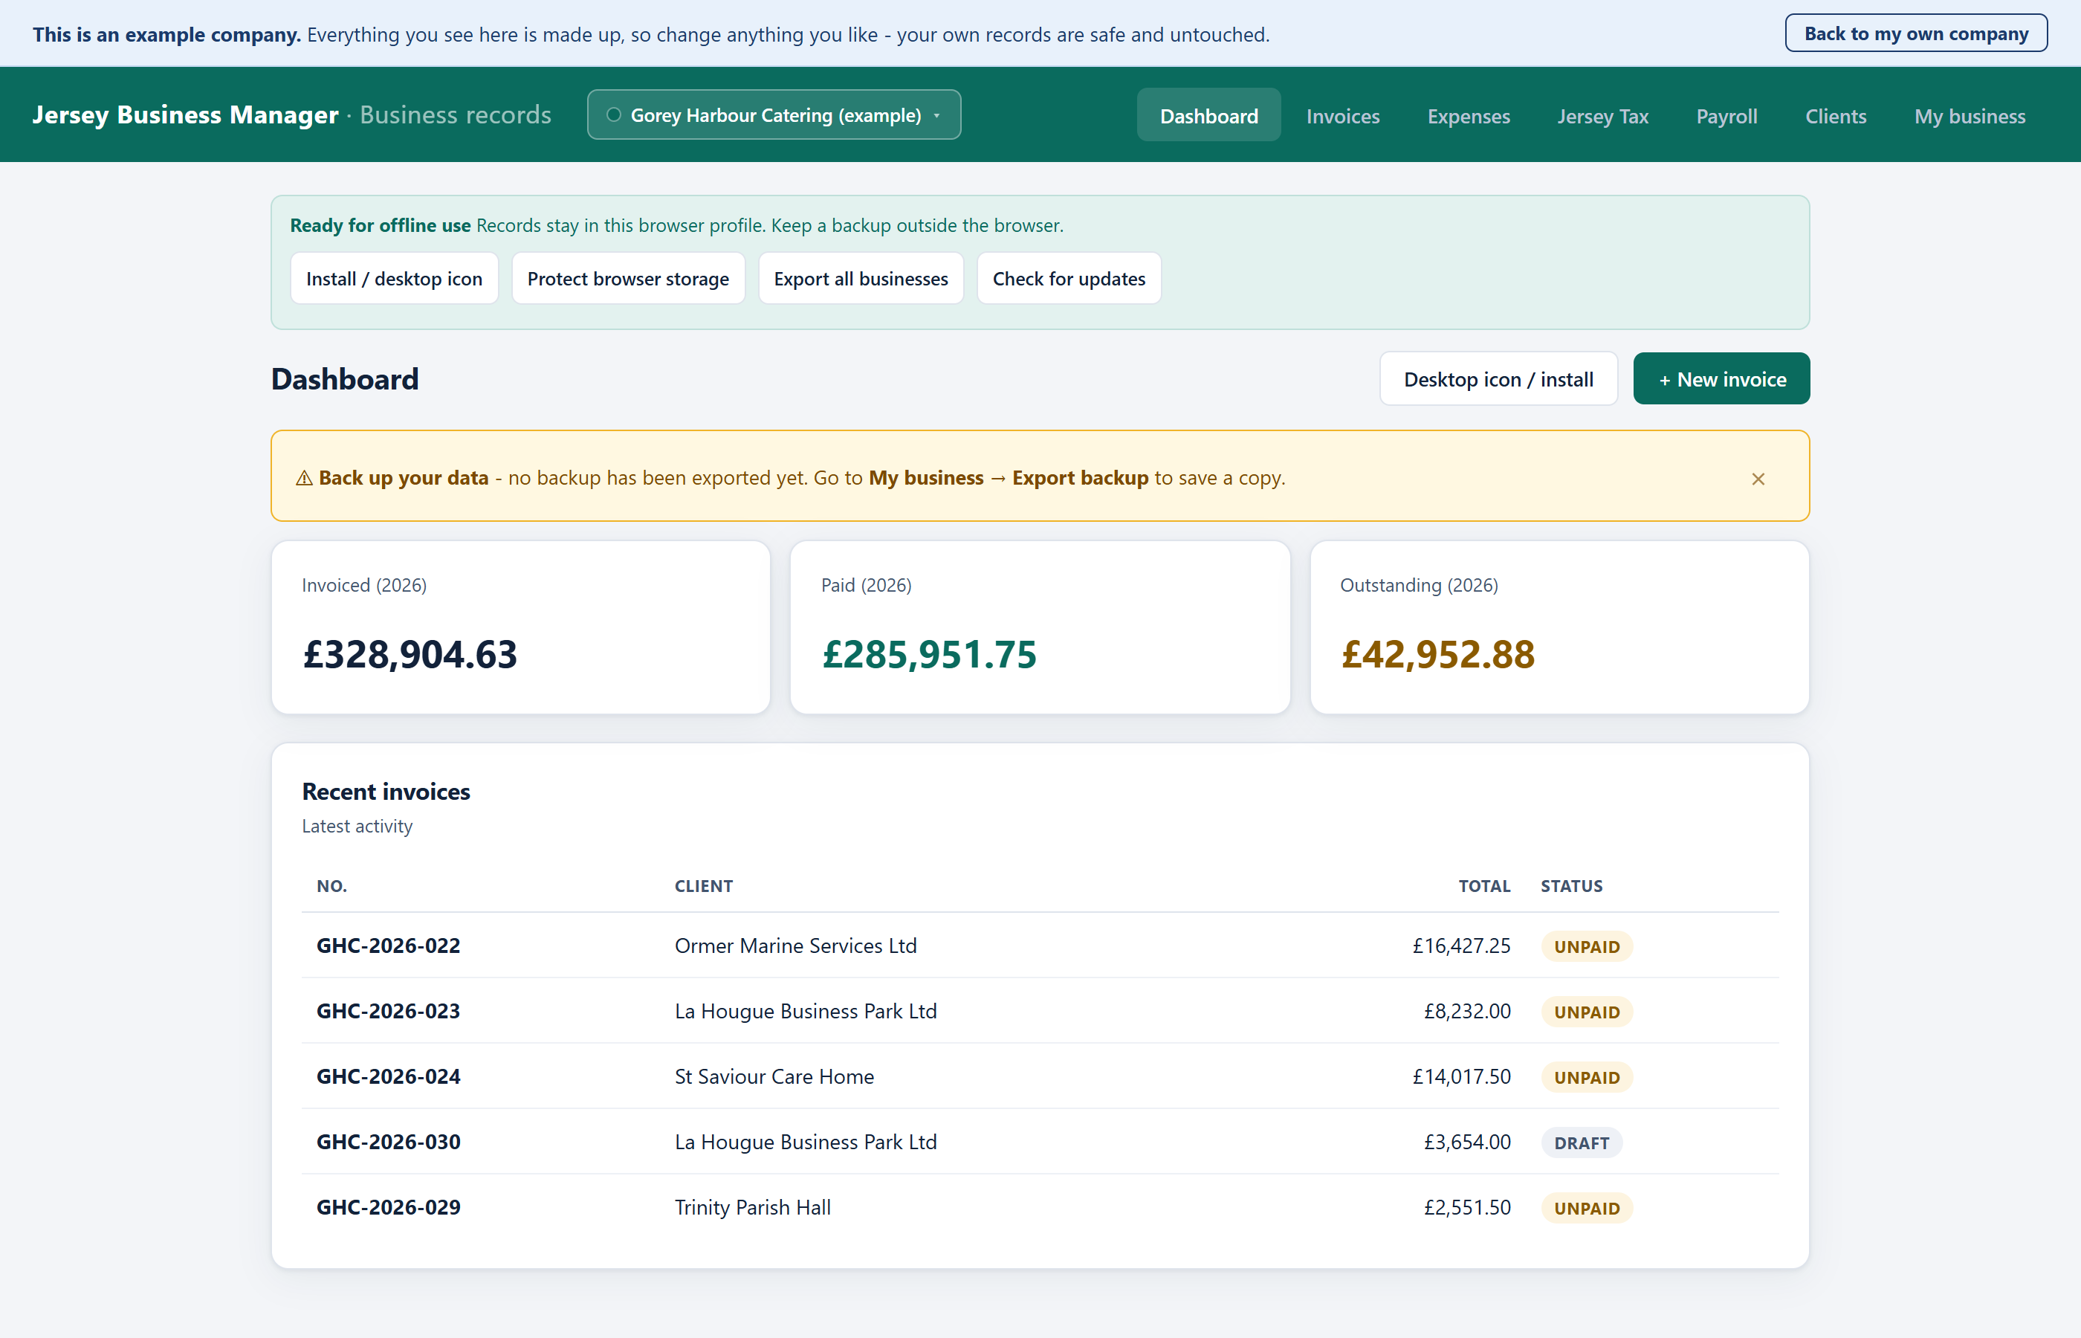
Task: Click Protect browser storage button
Action: coord(628,279)
